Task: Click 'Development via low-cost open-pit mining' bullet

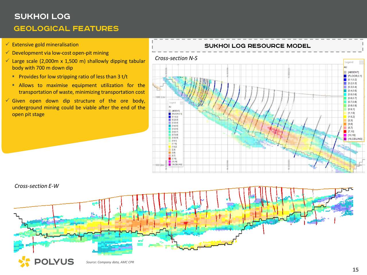Action: (x=60, y=53)
